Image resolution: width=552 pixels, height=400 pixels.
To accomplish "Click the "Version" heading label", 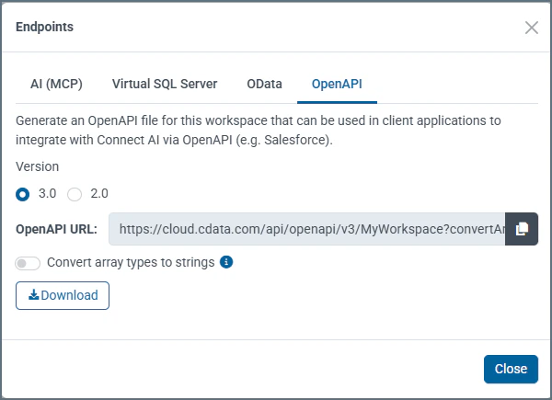I will pyautogui.click(x=38, y=166).
